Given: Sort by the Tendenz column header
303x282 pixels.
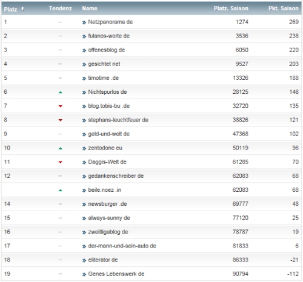Looking at the screenshot, I should tap(60, 8).
